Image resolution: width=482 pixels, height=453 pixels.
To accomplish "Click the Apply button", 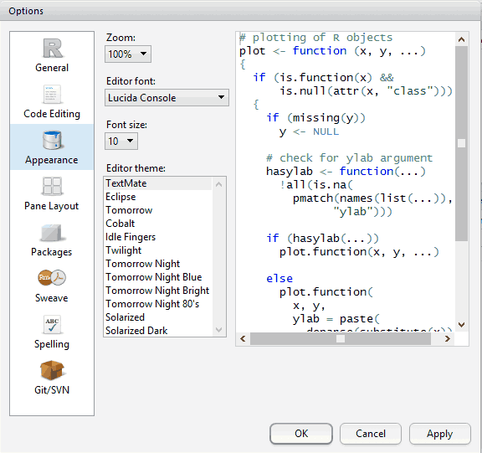I will (439, 434).
